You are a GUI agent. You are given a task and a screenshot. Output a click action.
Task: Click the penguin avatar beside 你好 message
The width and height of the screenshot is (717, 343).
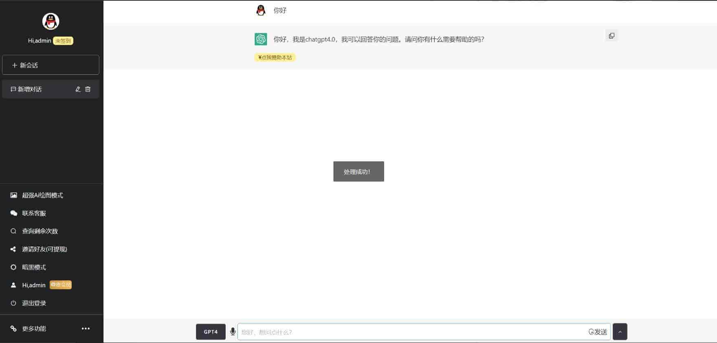click(x=261, y=11)
